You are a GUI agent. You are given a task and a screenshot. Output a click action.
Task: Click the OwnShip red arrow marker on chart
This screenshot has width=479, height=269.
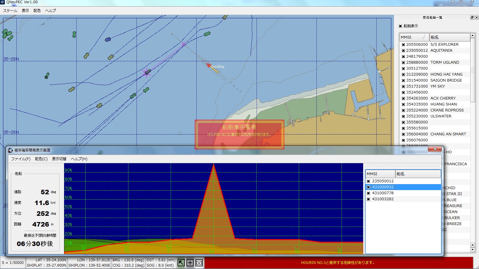209,65
